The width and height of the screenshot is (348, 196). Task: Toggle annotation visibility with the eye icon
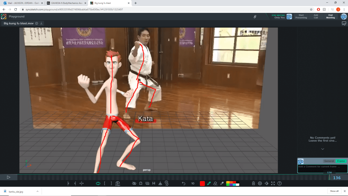tap(134, 183)
